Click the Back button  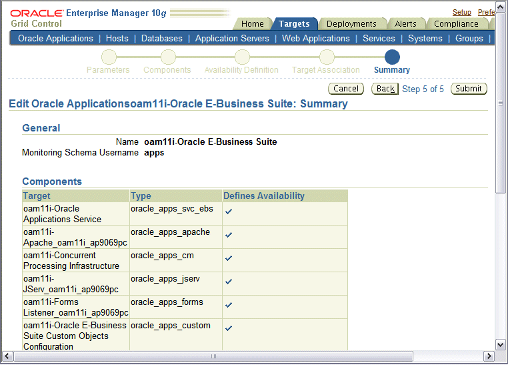tap(385, 89)
